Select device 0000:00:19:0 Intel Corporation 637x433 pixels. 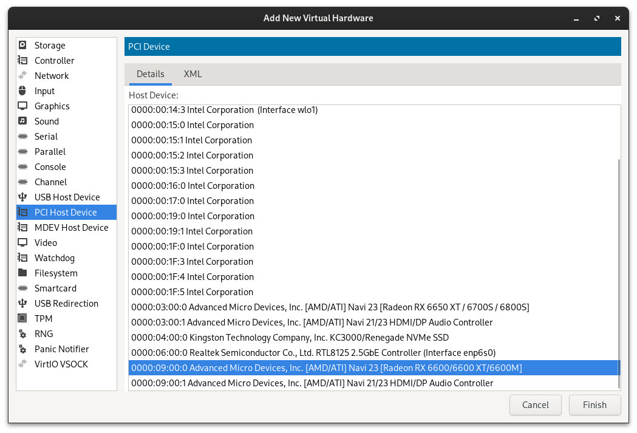coord(373,216)
